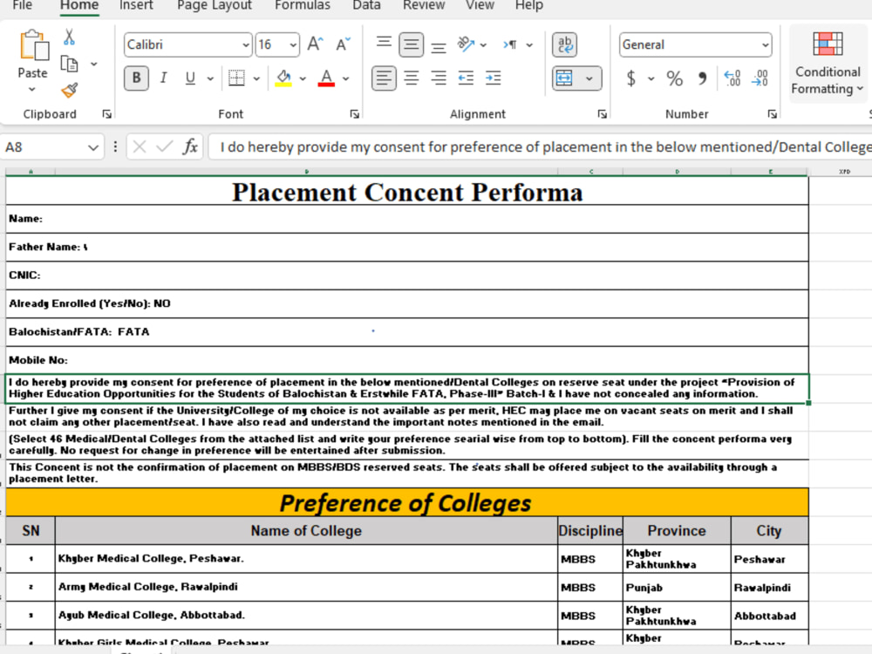This screenshot has height=654, width=872.
Task: Toggle Wrap Text button
Action: click(564, 44)
